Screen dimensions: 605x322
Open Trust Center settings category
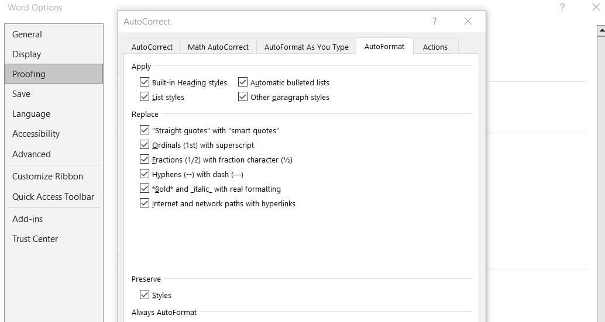35,239
